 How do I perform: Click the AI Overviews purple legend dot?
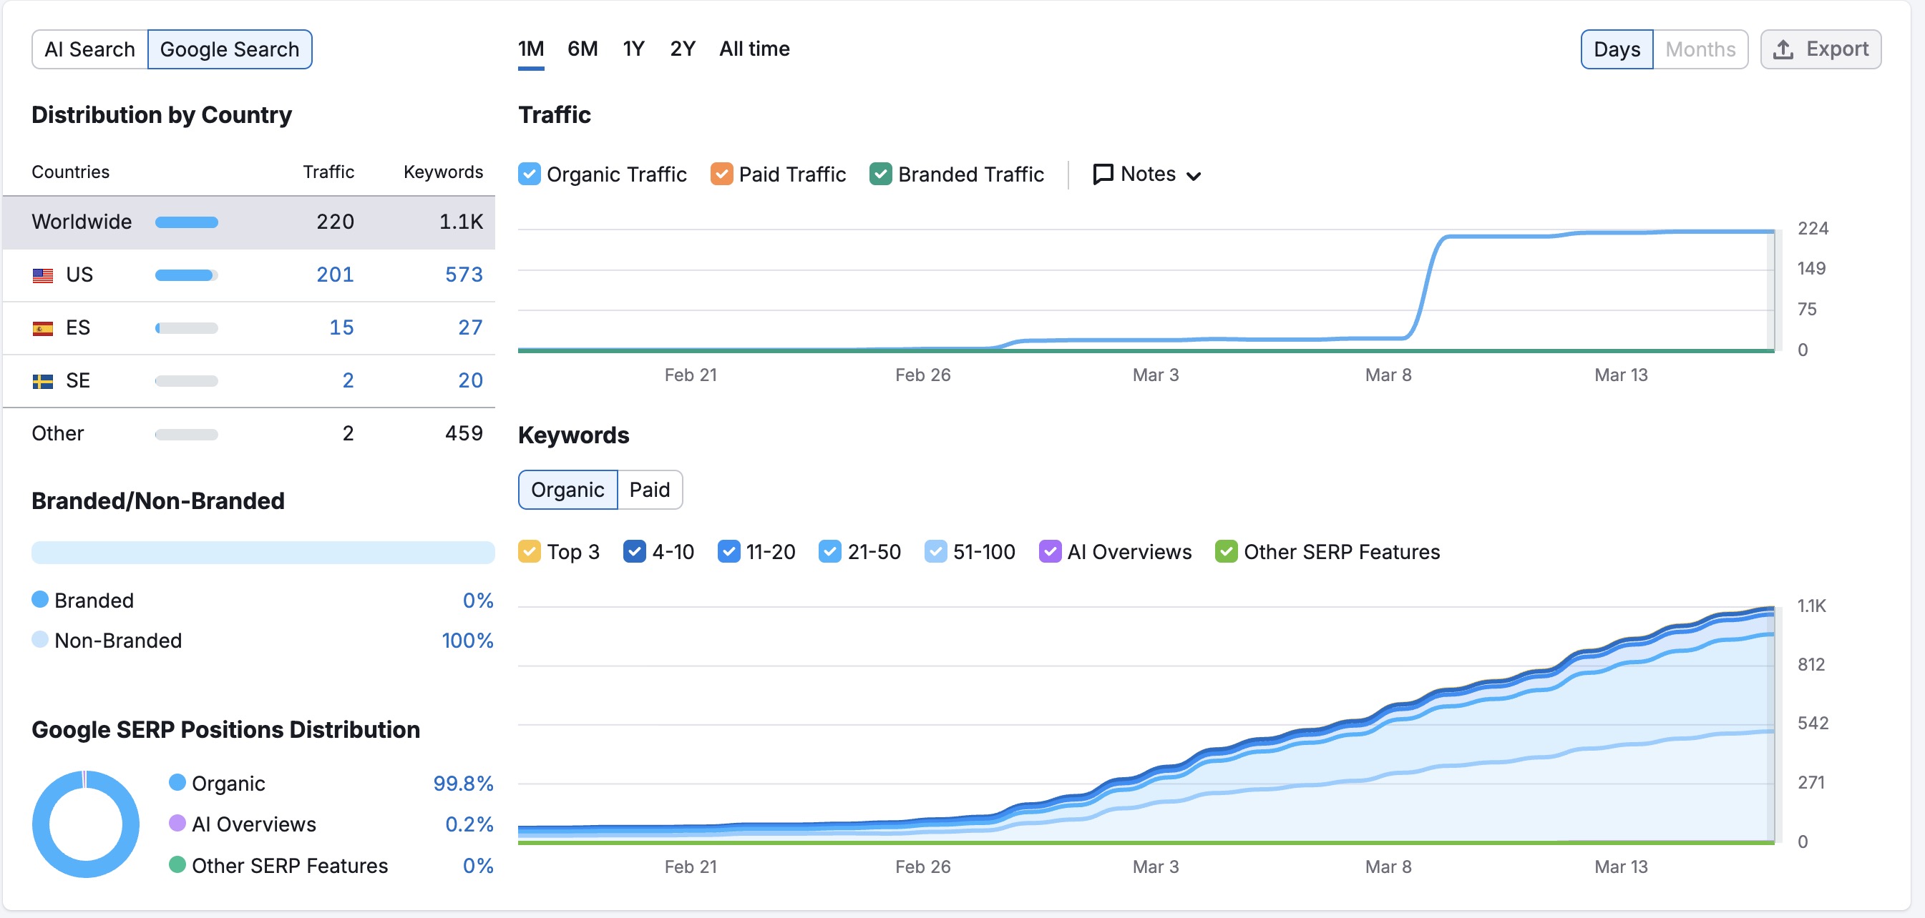[x=177, y=824]
